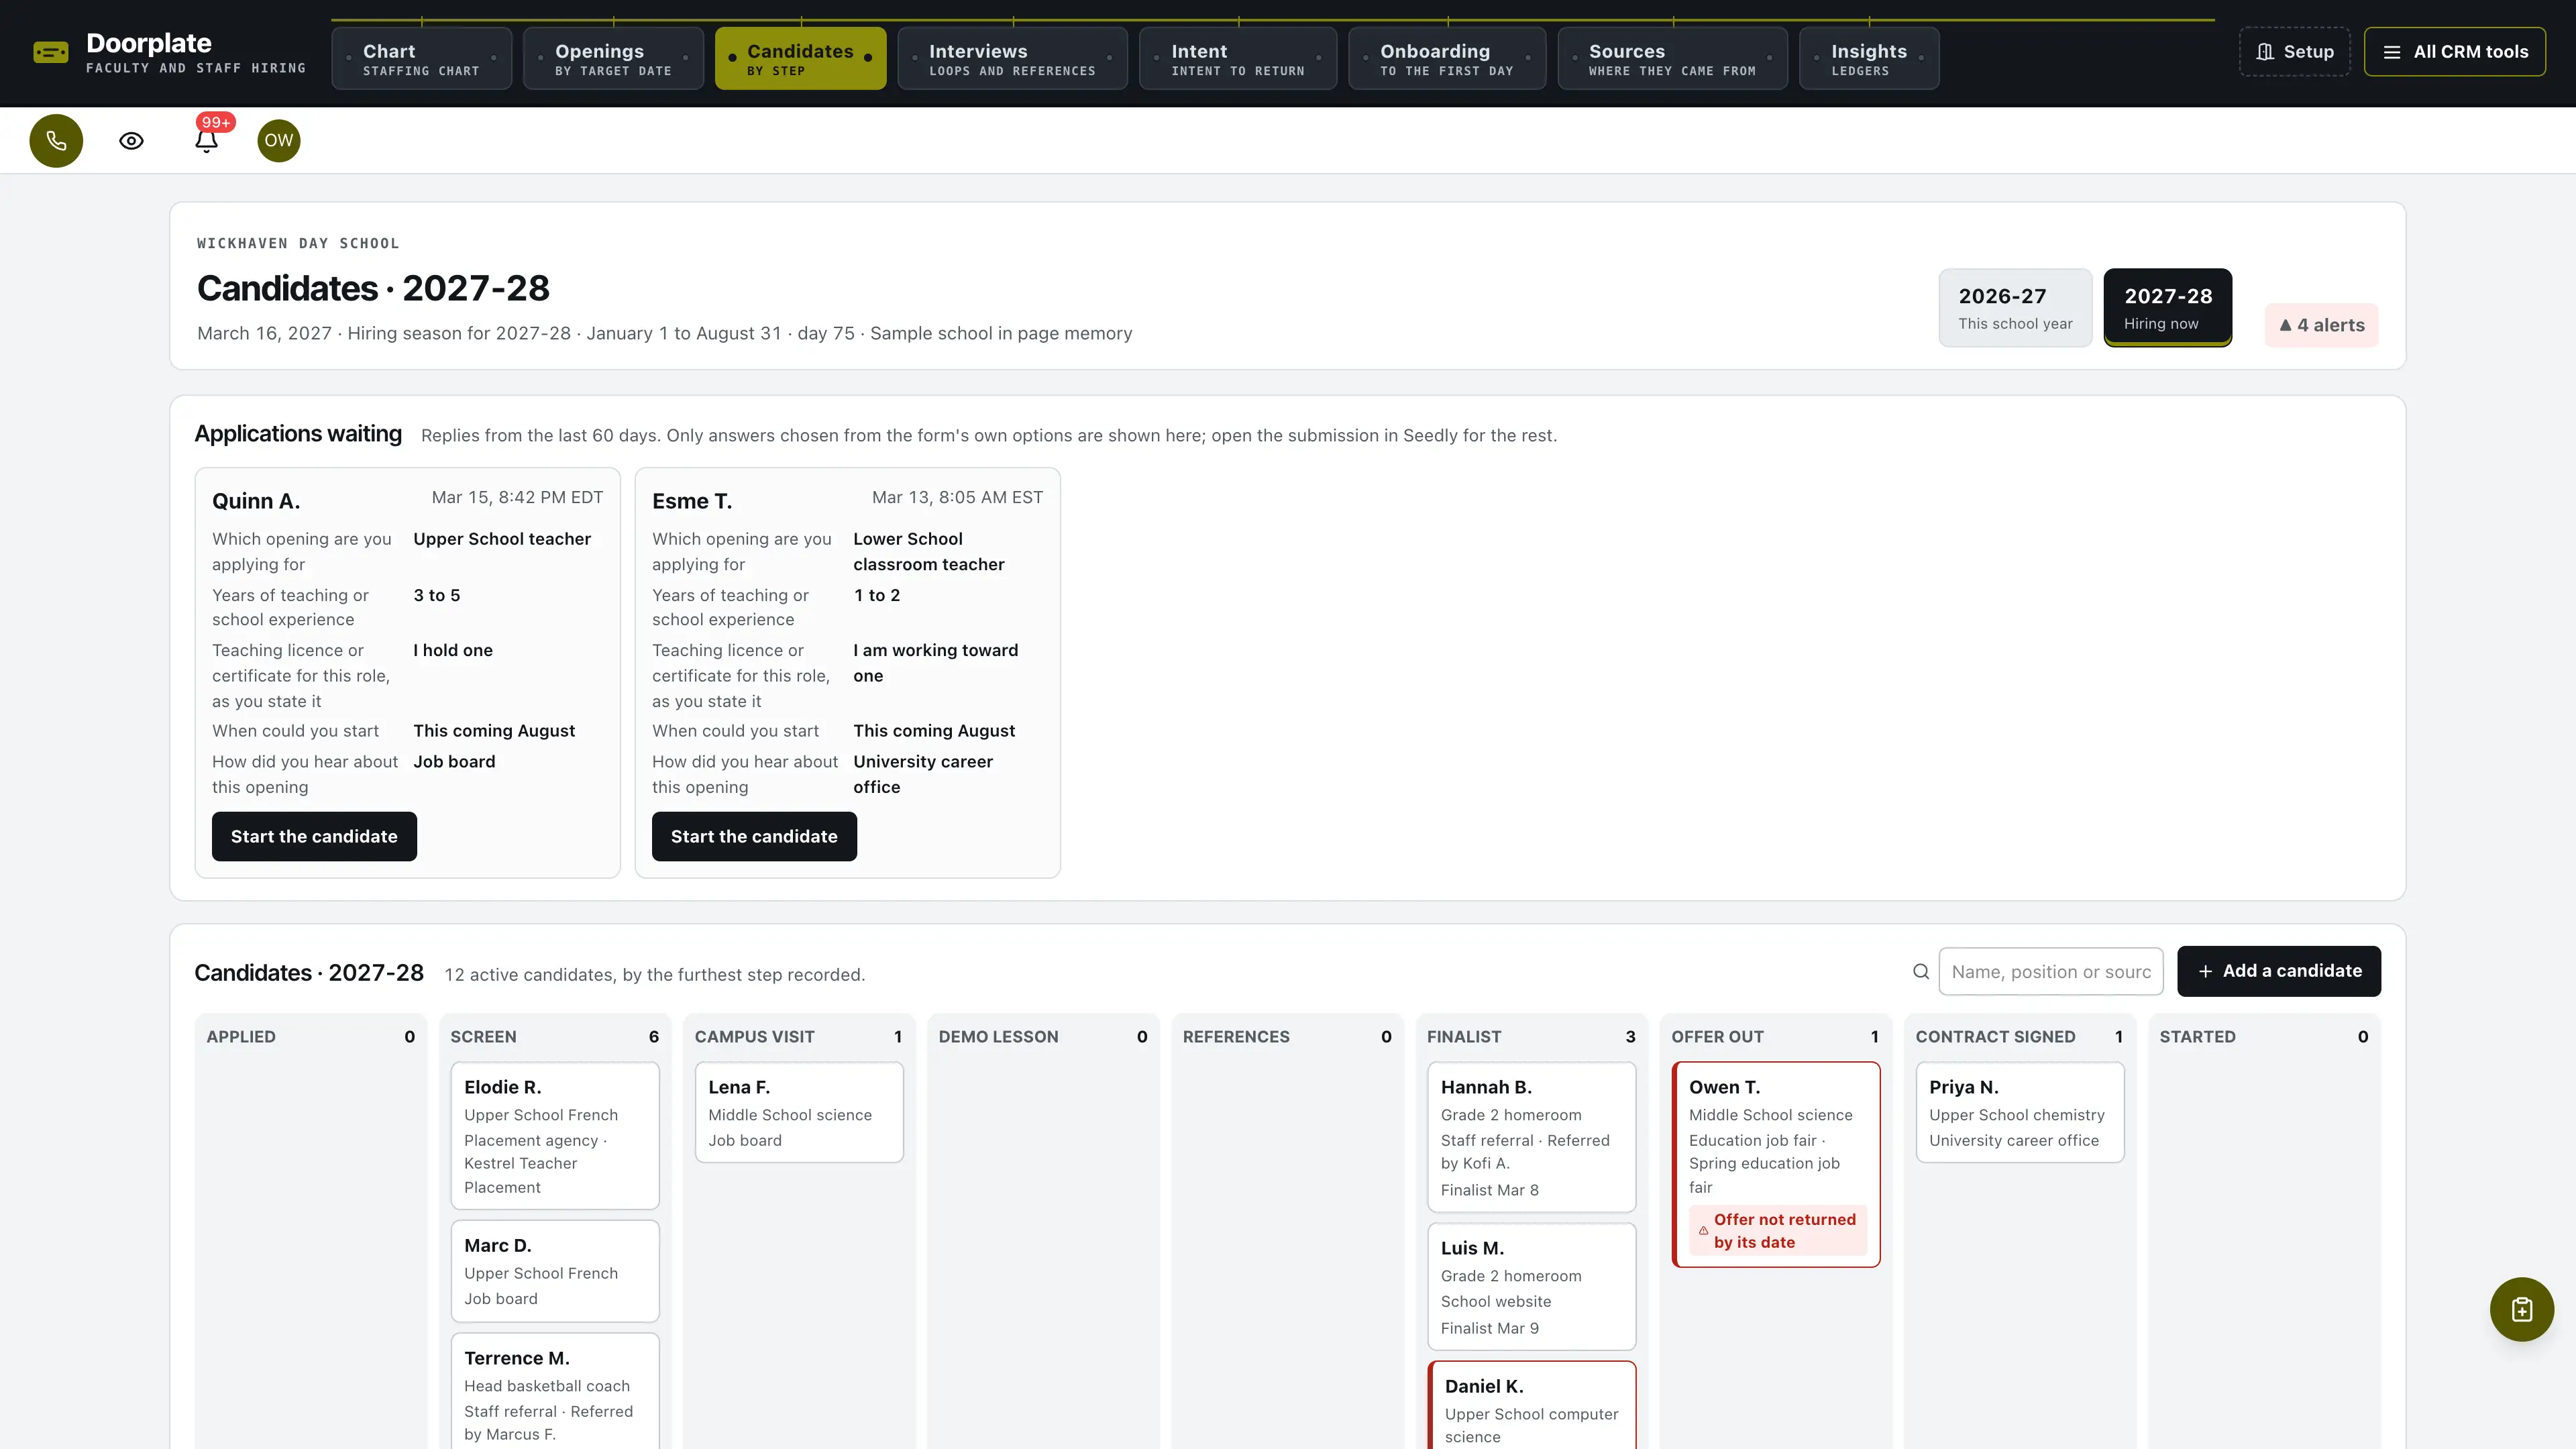The image size is (2576, 1449).
Task: Click the Setup button label
Action: tap(2308, 52)
